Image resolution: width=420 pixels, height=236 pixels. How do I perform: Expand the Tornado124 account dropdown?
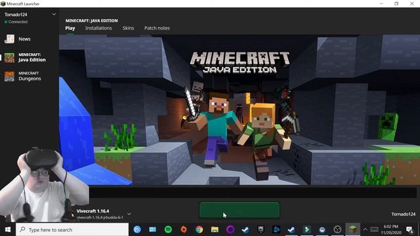click(54, 14)
